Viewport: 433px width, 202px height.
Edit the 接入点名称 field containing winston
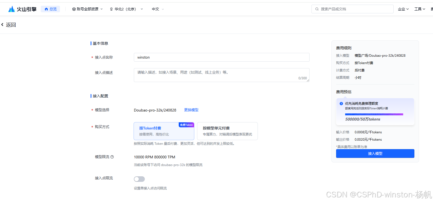click(x=221, y=57)
